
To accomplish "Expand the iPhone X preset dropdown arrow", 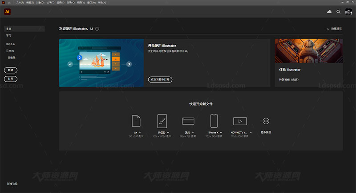I will pos(221,133).
